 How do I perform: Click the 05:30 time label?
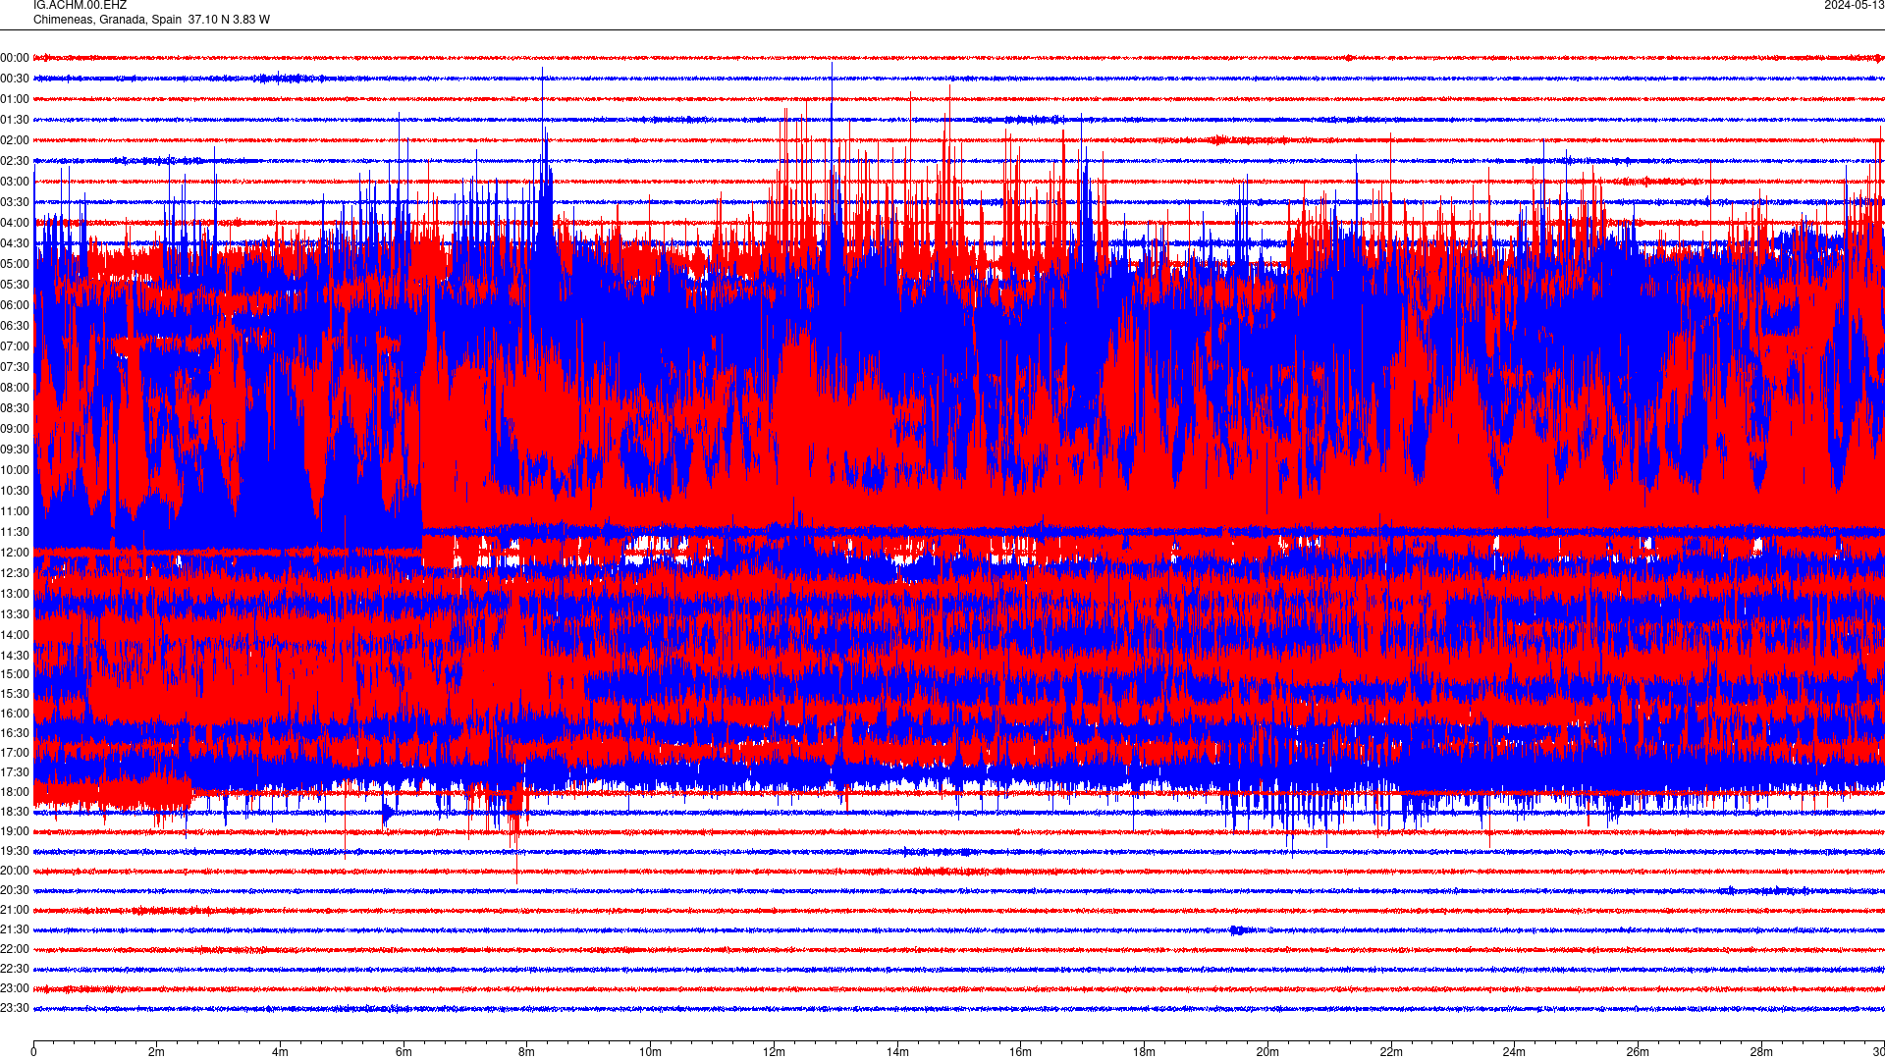click(15, 285)
